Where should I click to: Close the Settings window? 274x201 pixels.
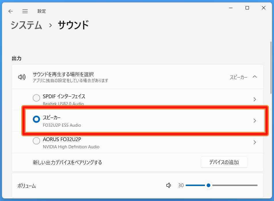[264, 8]
